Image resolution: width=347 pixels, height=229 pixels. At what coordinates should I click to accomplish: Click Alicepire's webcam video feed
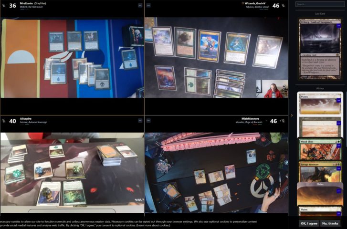tap(72, 173)
